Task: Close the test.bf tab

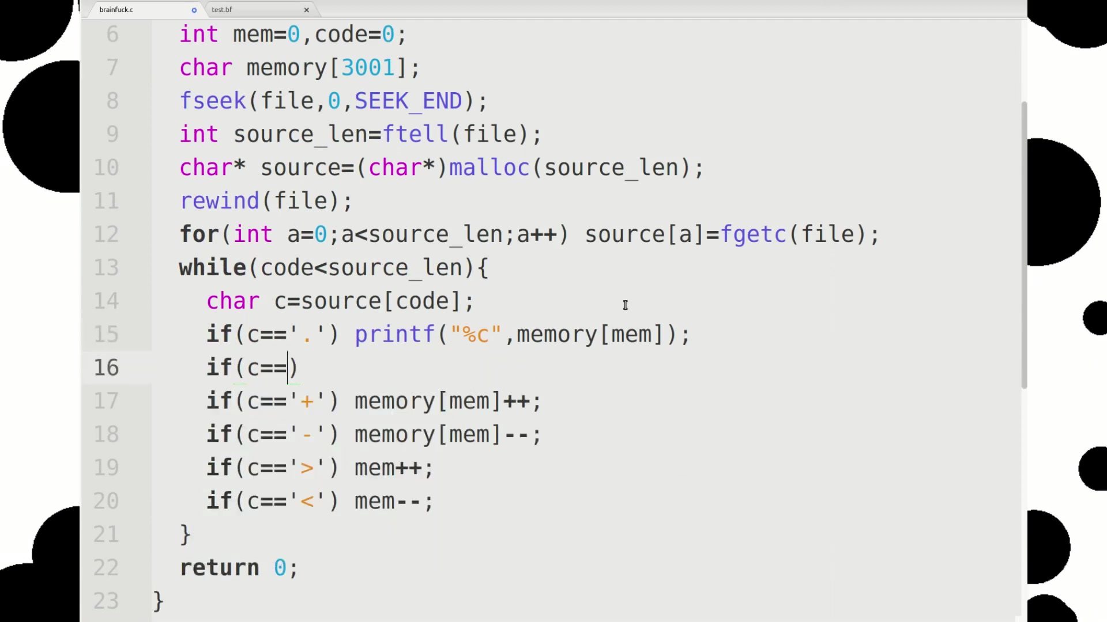Action: 307,10
